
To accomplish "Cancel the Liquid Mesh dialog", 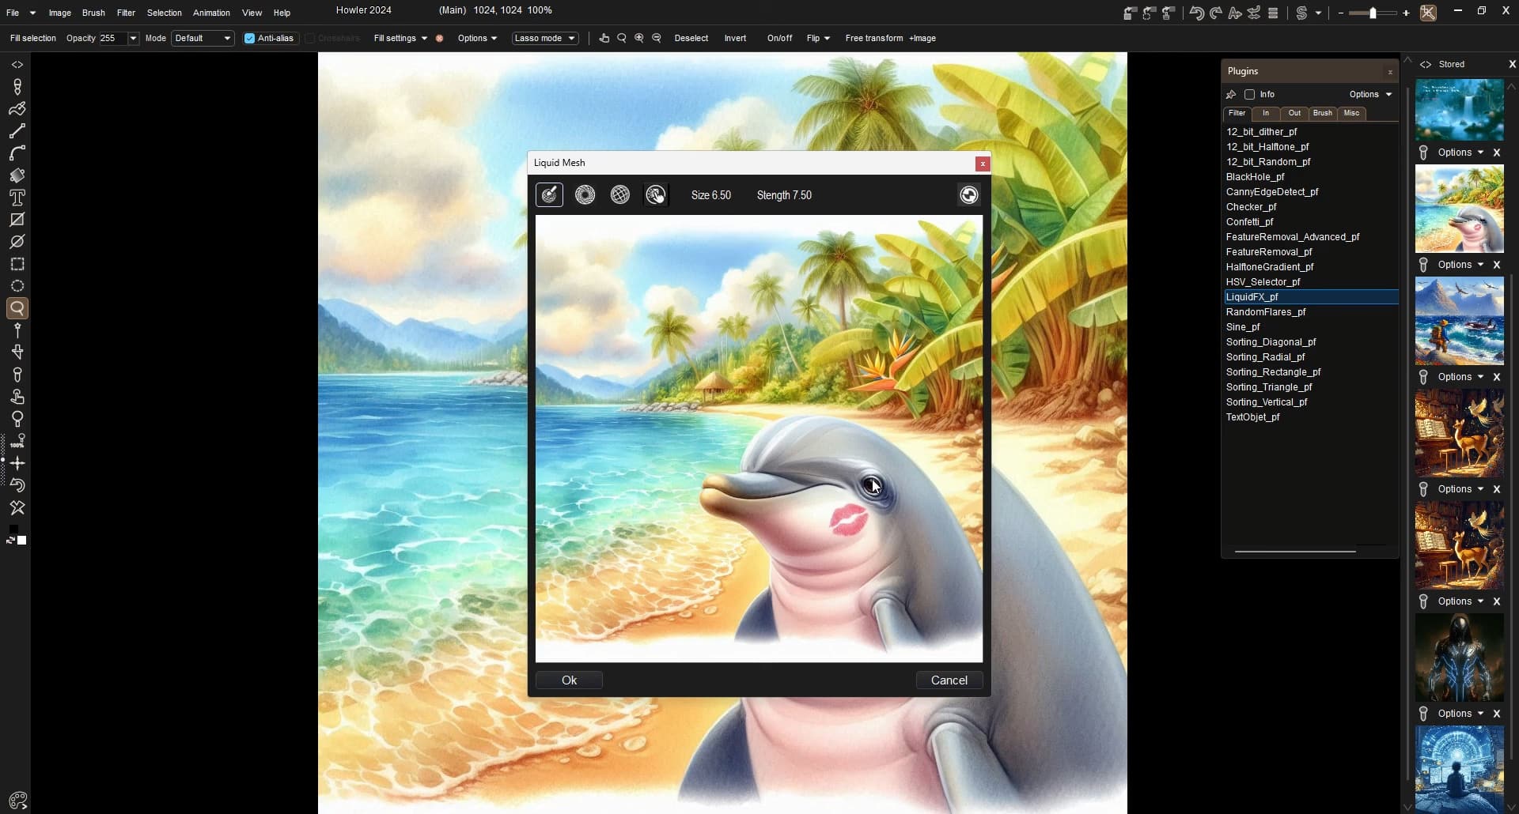I will point(949,680).
